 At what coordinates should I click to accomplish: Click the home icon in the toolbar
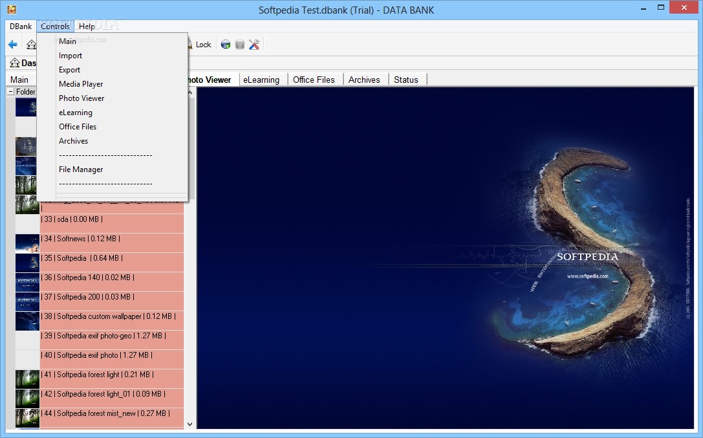[x=31, y=45]
